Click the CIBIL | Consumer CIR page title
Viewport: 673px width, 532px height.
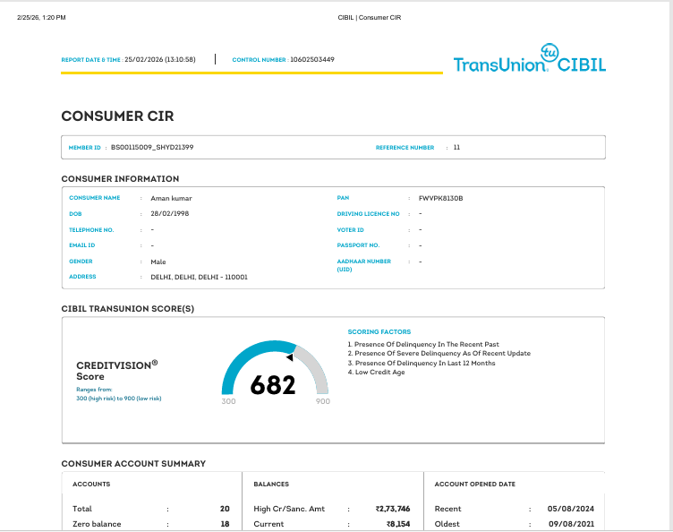pos(370,18)
